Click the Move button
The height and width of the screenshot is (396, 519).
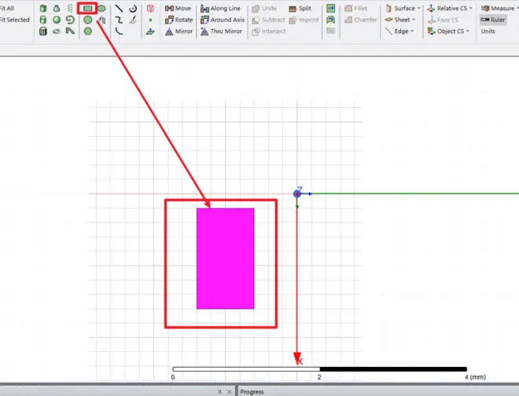coord(178,9)
